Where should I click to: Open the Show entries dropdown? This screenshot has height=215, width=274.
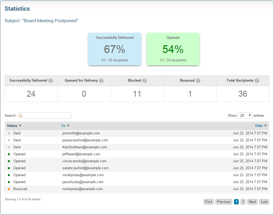(245, 115)
